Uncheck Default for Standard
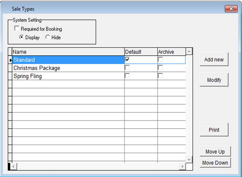Screen dimensions: 242x177 tap(127, 60)
